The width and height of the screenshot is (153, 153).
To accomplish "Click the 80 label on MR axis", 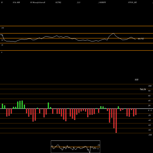I will click(x=149, y=91).
